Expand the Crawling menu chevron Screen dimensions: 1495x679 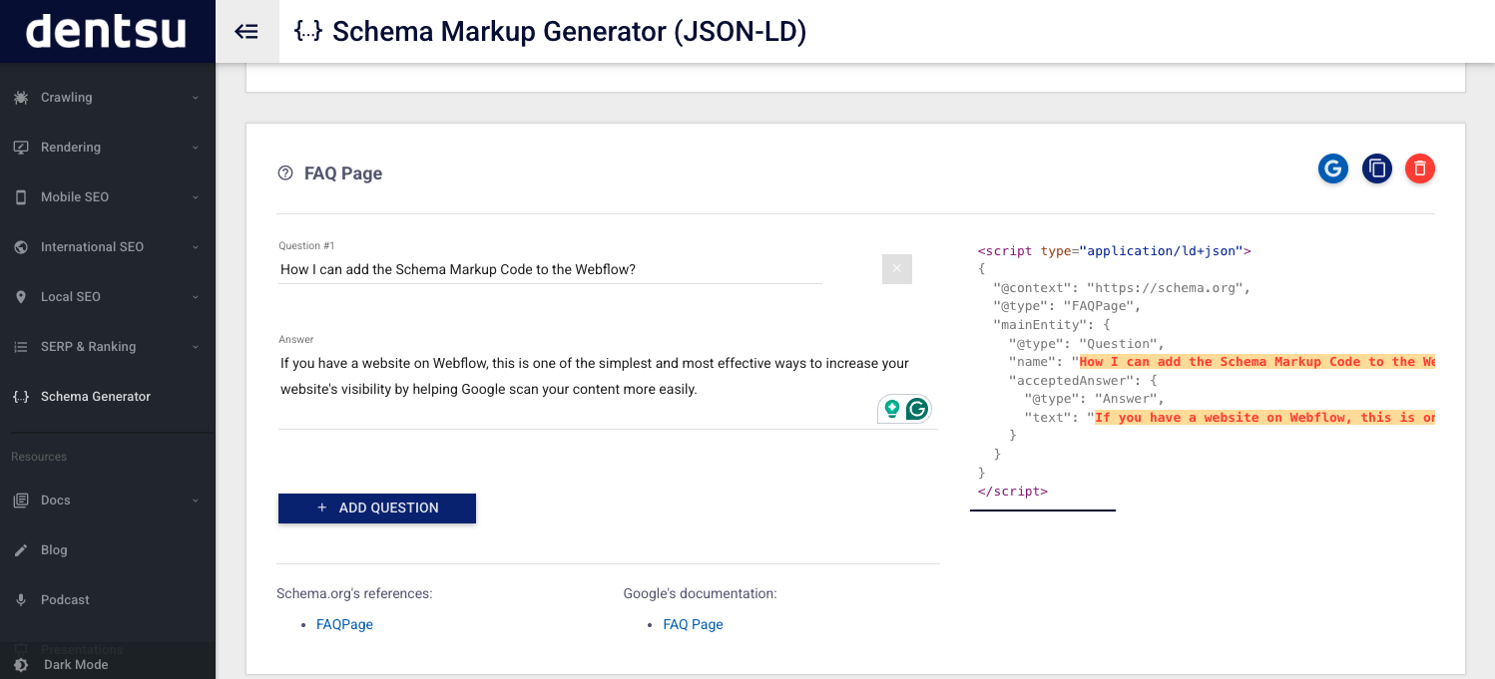click(196, 98)
